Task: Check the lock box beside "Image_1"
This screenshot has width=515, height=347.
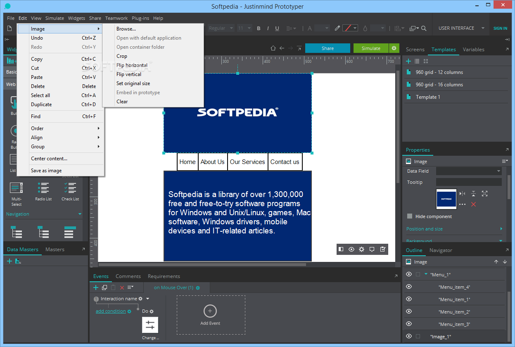Action: [418, 336]
